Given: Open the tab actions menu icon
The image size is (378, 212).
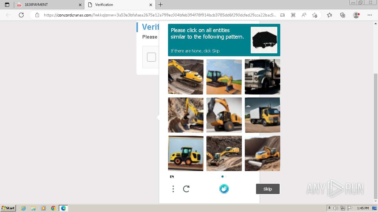Looking at the screenshot, I should [x=7, y=5].
